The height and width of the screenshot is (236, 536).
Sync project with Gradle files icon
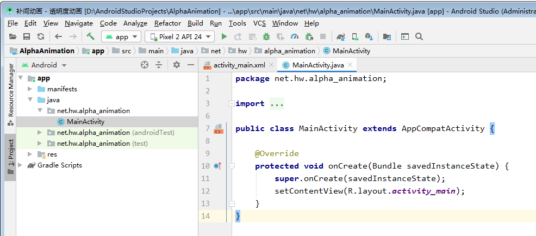tap(341, 36)
